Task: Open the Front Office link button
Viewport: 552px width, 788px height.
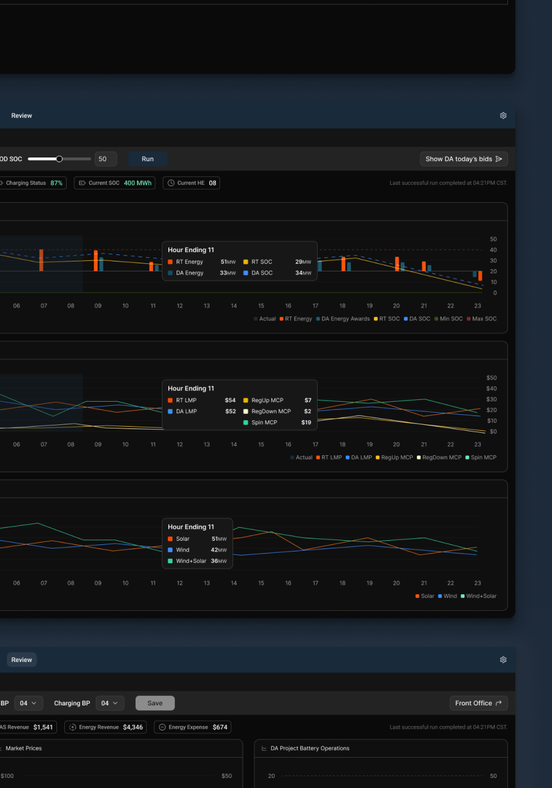Action: 478,703
